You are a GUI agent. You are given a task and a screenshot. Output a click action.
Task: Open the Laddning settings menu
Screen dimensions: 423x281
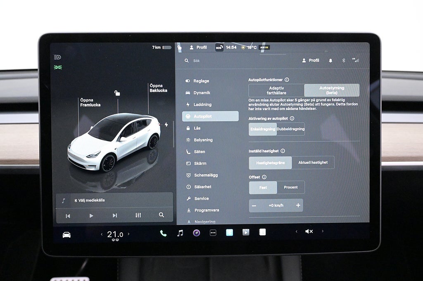(x=202, y=105)
